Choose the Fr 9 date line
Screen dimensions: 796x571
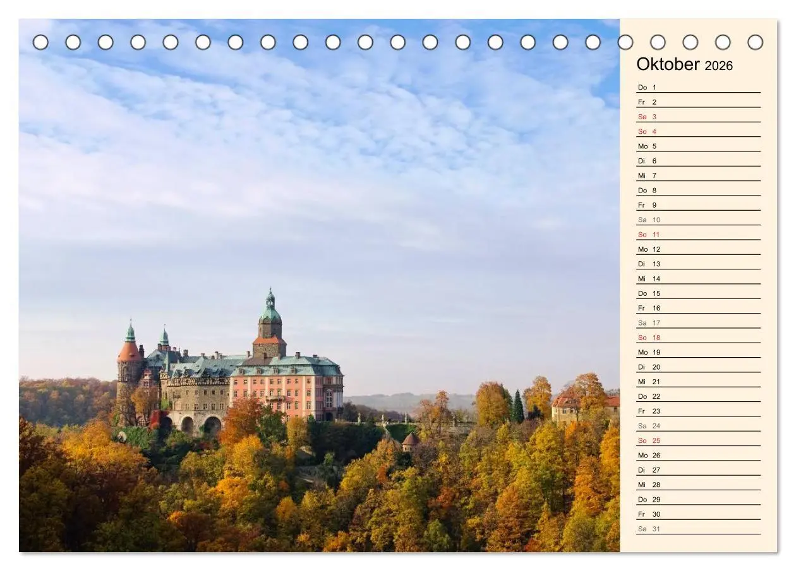(x=698, y=205)
